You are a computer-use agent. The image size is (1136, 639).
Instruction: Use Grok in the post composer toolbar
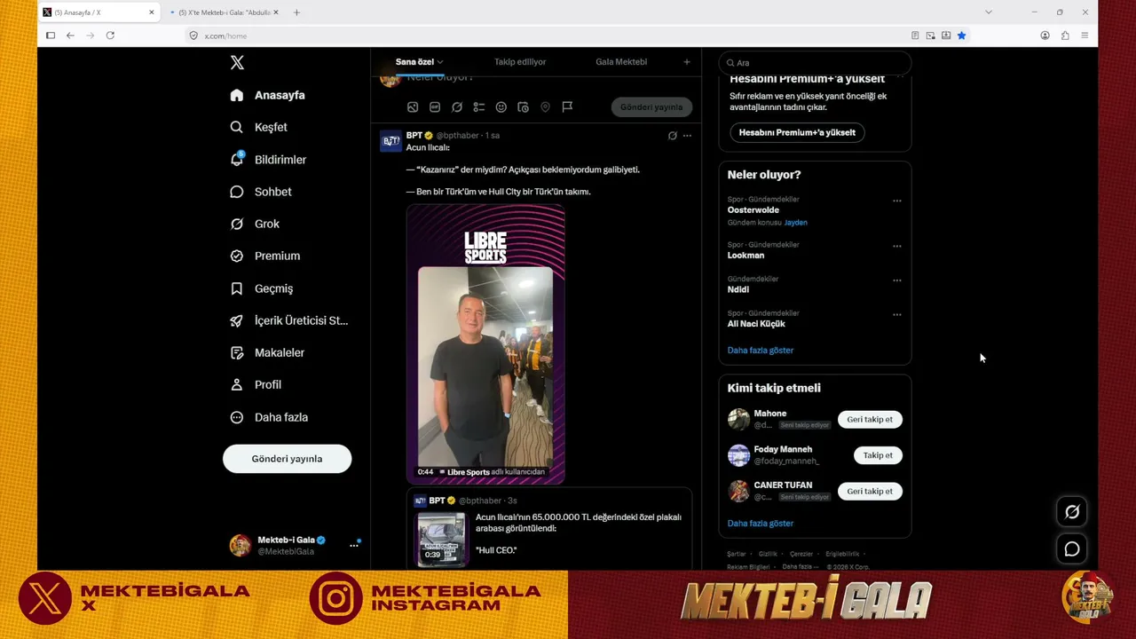(x=457, y=107)
